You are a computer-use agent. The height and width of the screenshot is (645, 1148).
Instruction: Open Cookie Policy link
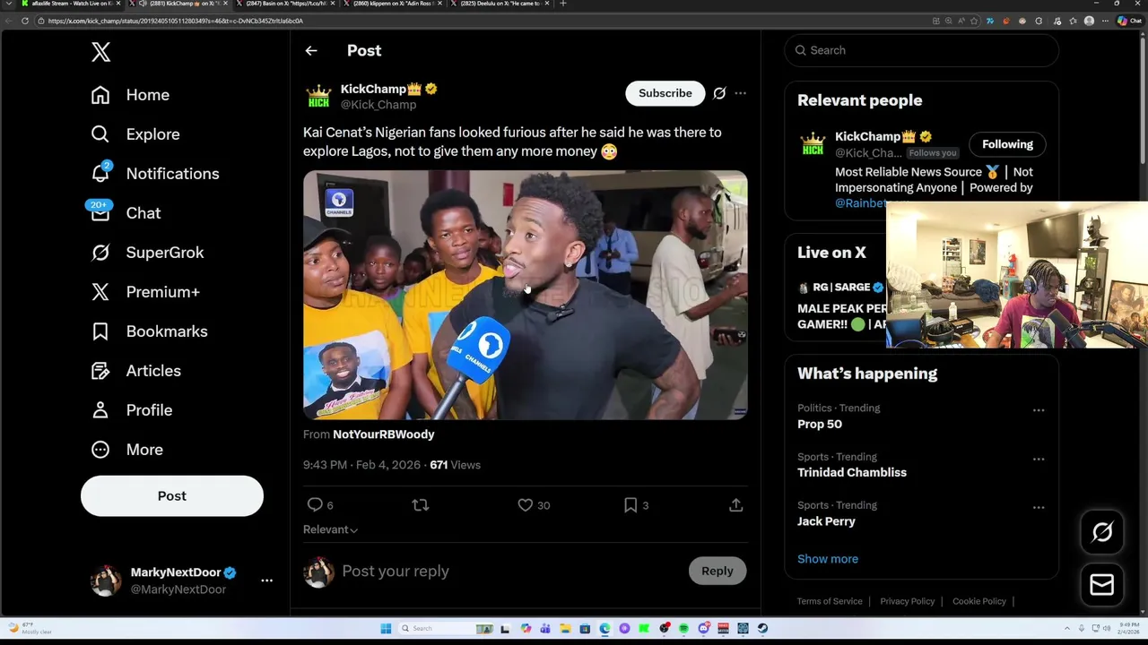(979, 601)
